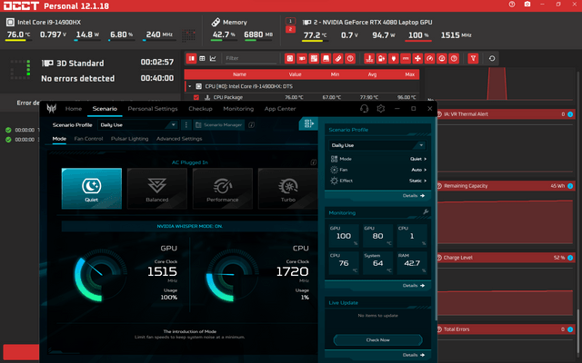Collapse the PredatorSense side panel toggle icon

(x=309, y=123)
